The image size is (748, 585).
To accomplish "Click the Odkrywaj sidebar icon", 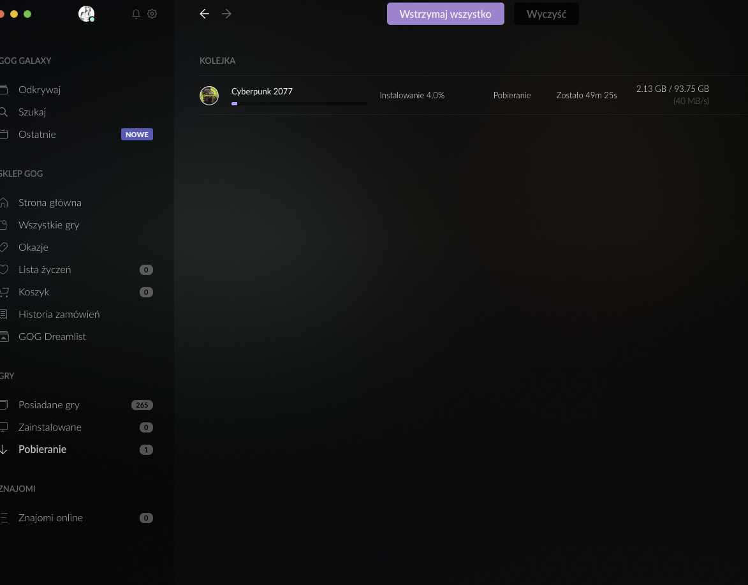I will pos(3,90).
